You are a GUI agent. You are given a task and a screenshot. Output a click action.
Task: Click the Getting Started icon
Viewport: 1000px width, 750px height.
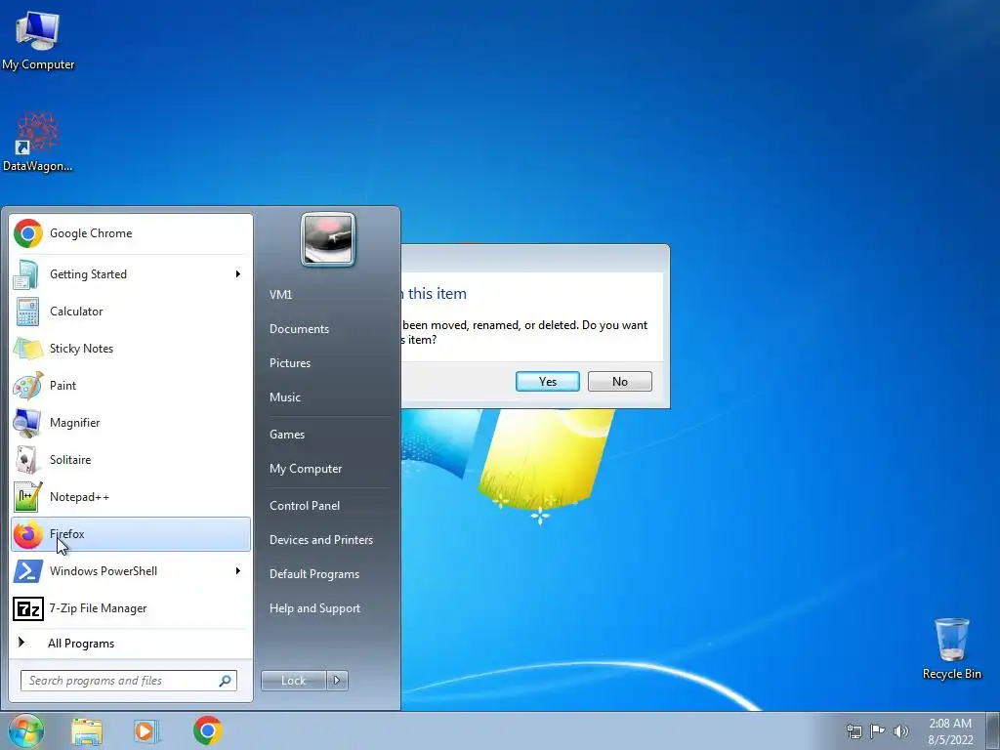point(27,274)
